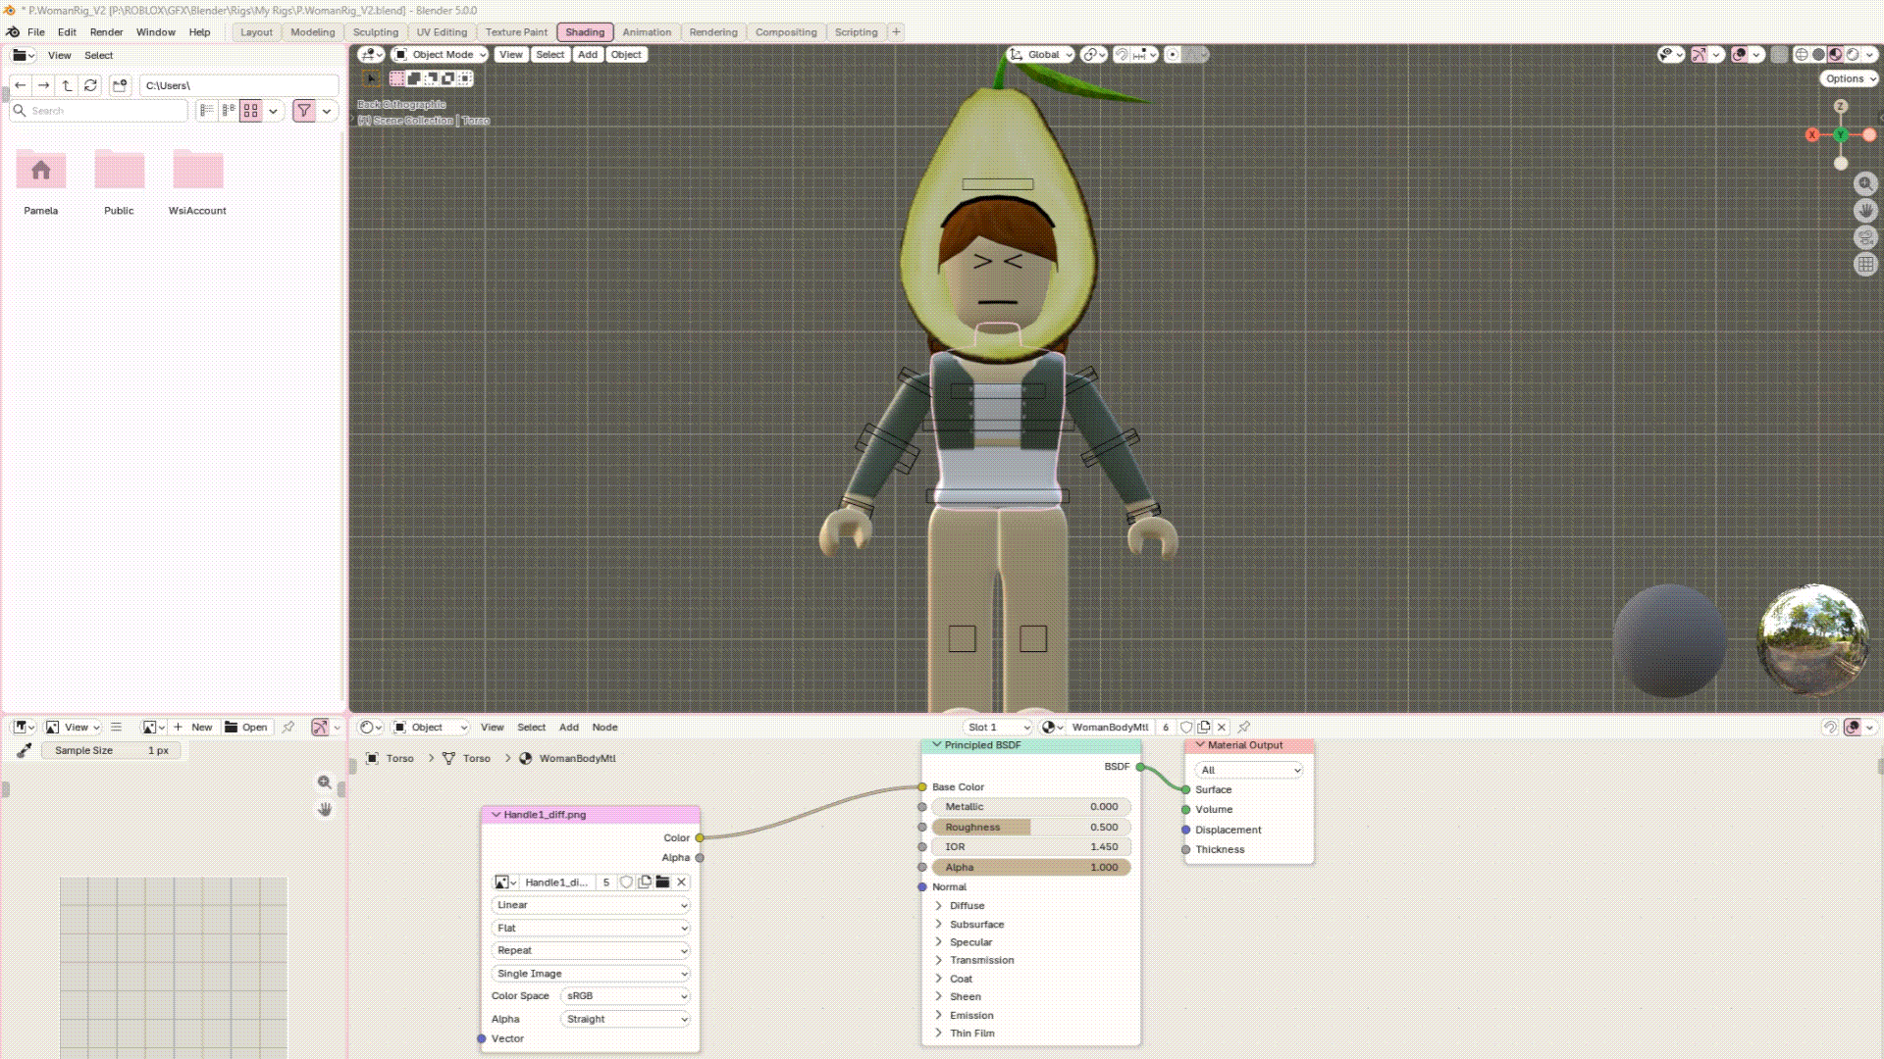Open the Pamela home folder
Screen dimensions: 1884x1059
pos(41,181)
